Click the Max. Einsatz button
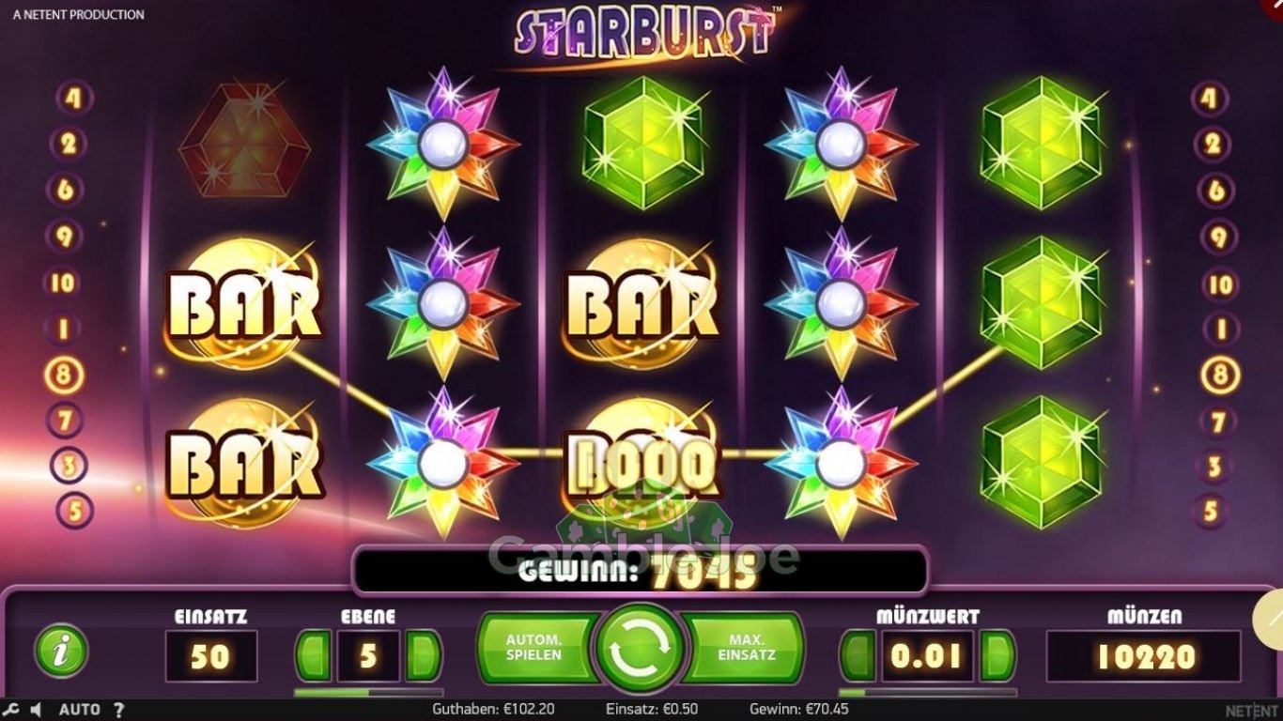1283x721 pixels. (745, 648)
